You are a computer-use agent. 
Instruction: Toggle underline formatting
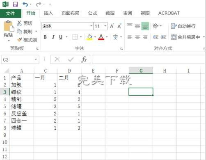click(61, 37)
